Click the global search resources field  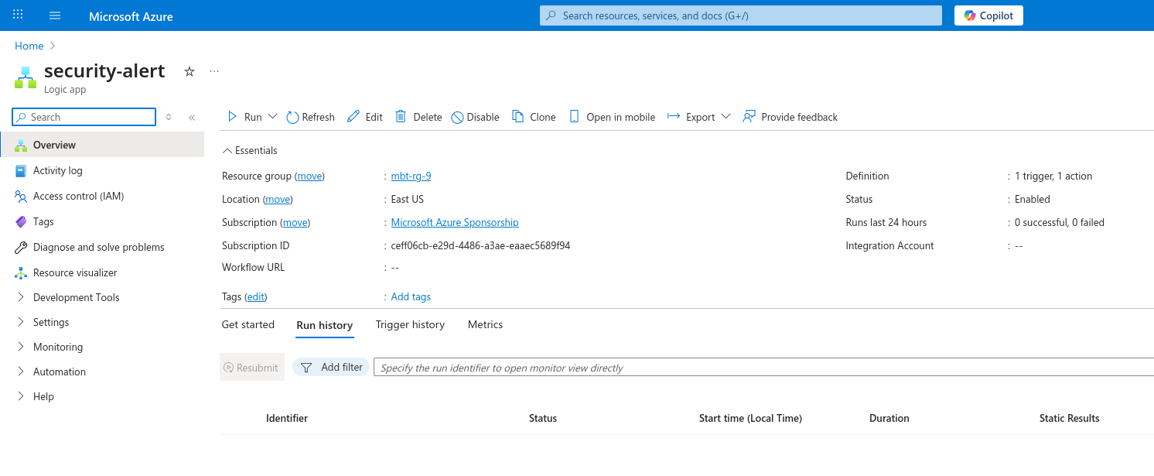741,15
